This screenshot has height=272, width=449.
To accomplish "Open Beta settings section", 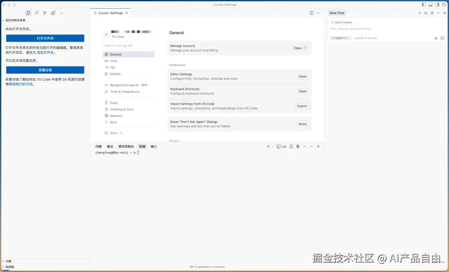I will [128, 122].
